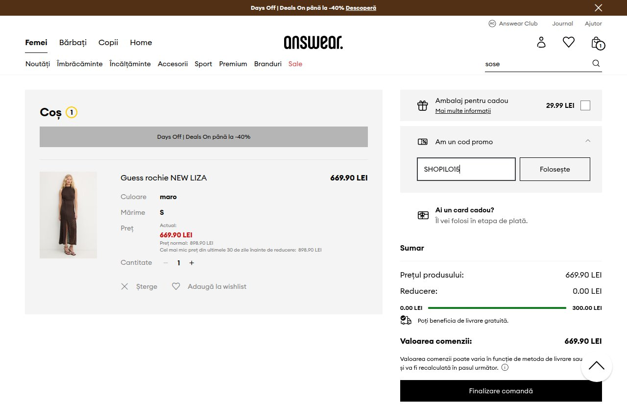Increase quantity with the plus button
The image size is (627, 408).
pos(192,263)
